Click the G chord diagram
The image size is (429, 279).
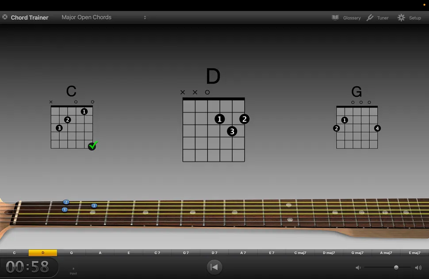point(357,127)
